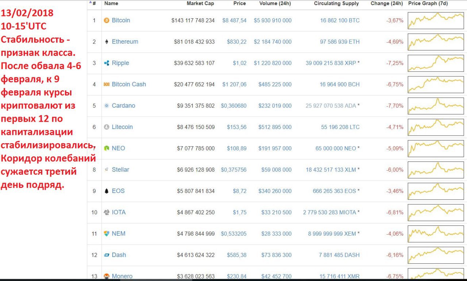Sort by Volume (24h) column header
Image resolution: width=467 pixels, height=281 pixels.
(275, 3)
